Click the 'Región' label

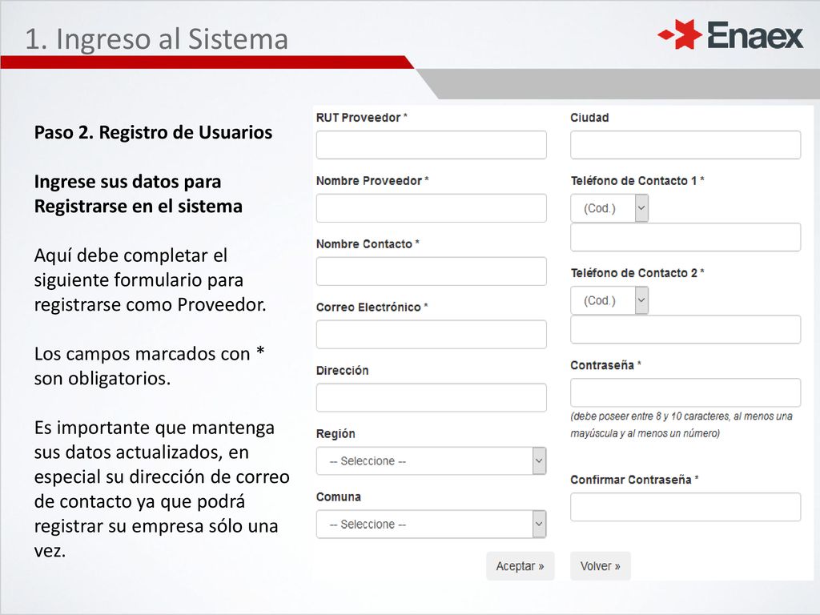pos(336,433)
